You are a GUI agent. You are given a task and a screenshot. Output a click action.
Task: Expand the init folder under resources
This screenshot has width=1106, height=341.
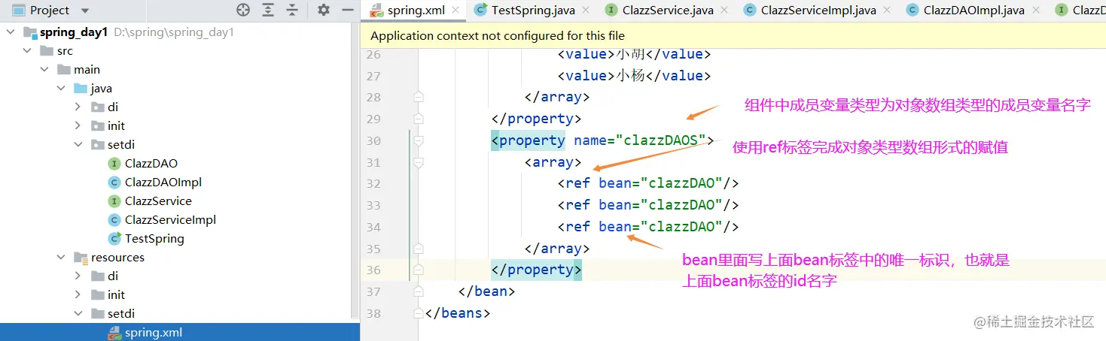click(78, 295)
